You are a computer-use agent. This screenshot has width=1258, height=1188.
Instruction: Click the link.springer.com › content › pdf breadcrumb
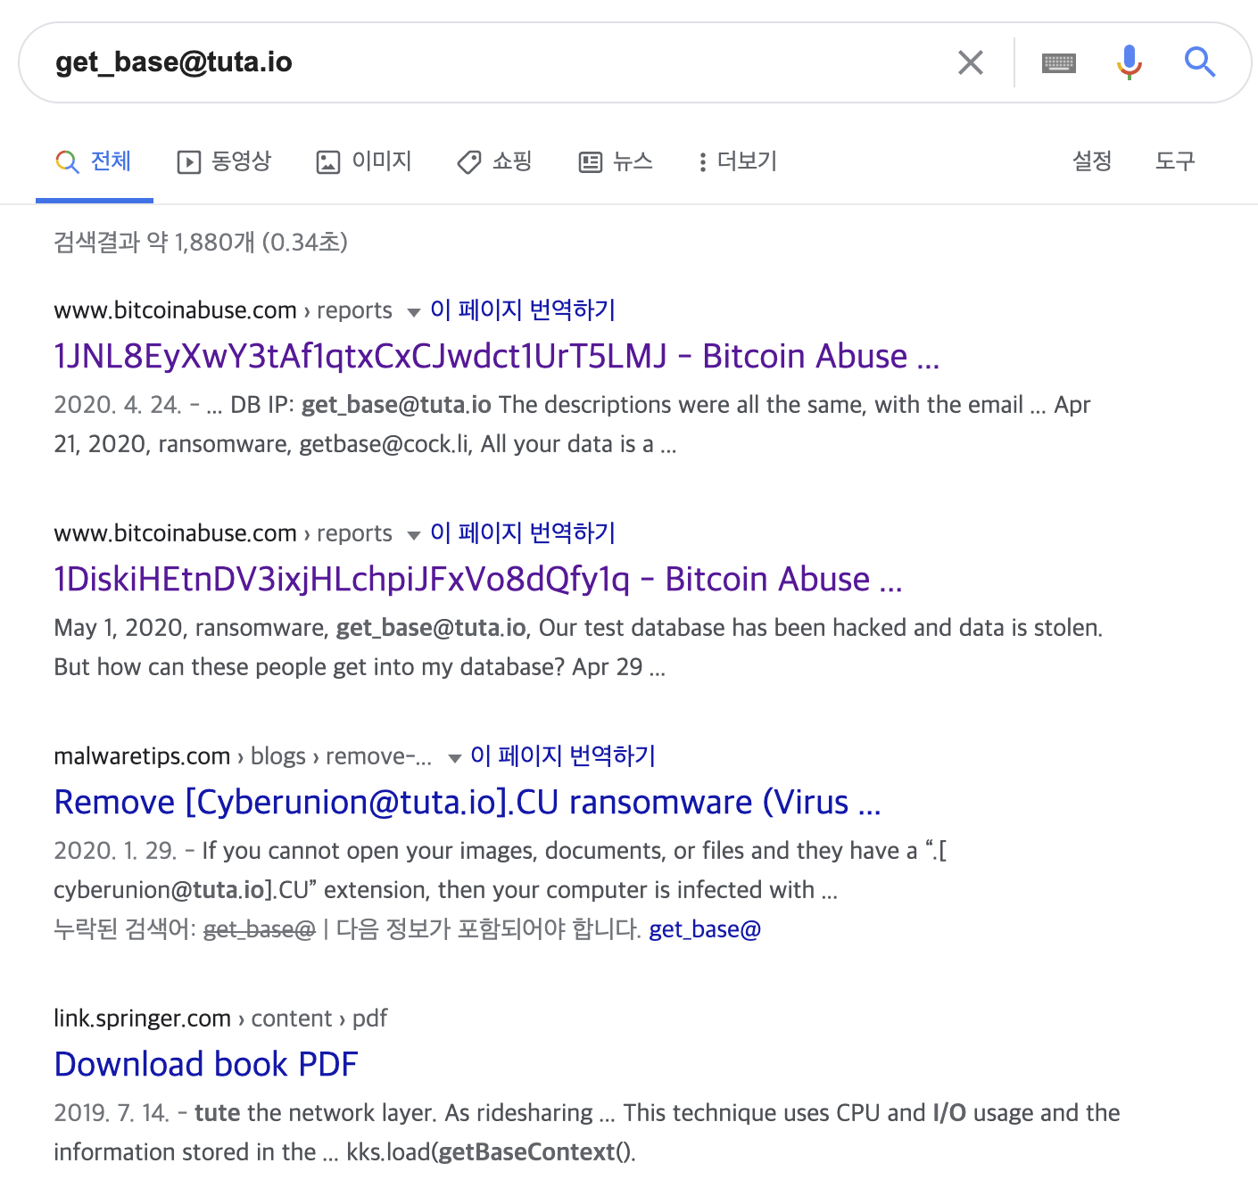[x=220, y=1019]
